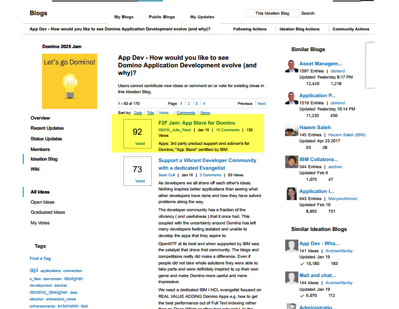The width and height of the screenshot is (399, 309).
Task: Open author RBXW_Julie_Reed's profile
Action: (174, 130)
